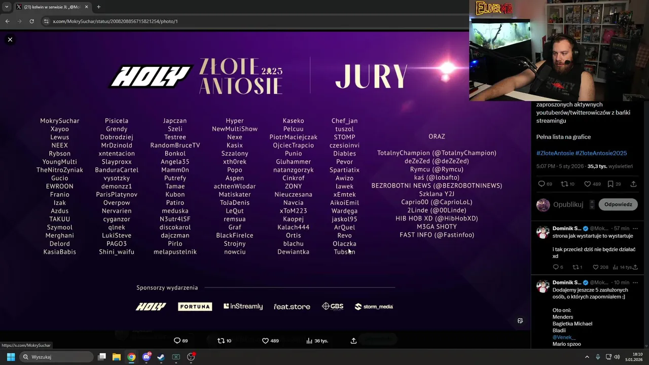Viewport: 649px width, 365px height.
Task: Open the #ZloteAntosie2025 hashtag link
Action: tap(601, 153)
